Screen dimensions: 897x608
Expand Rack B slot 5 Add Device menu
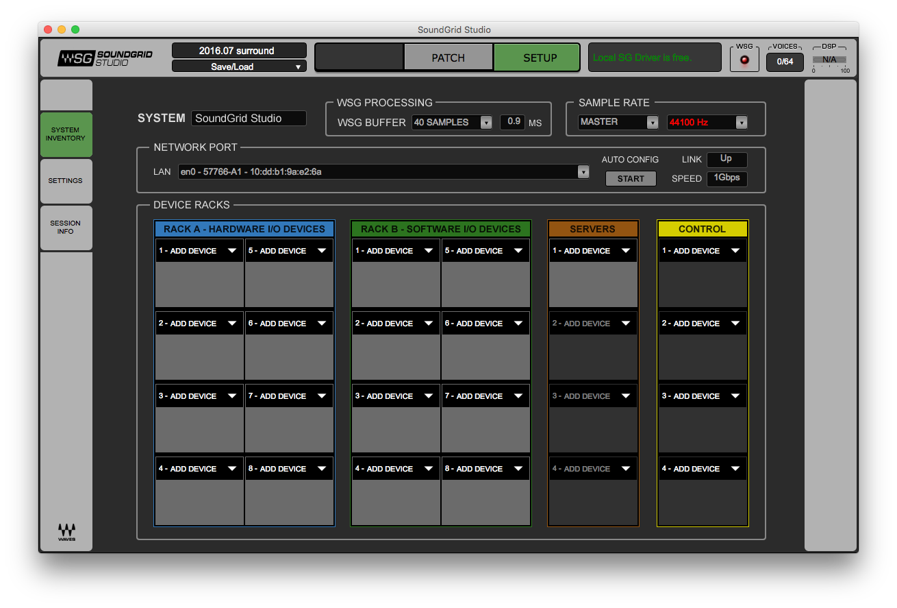[485, 251]
